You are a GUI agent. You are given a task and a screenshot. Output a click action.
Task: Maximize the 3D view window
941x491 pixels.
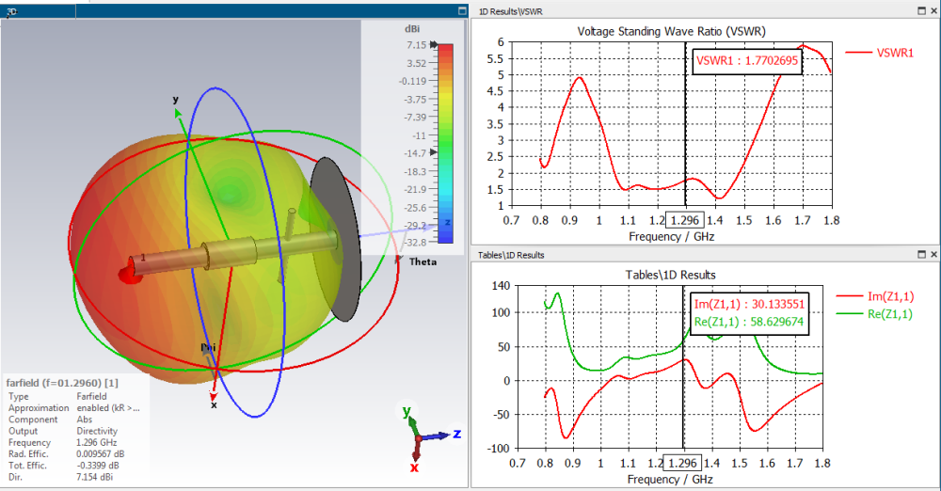pos(462,10)
